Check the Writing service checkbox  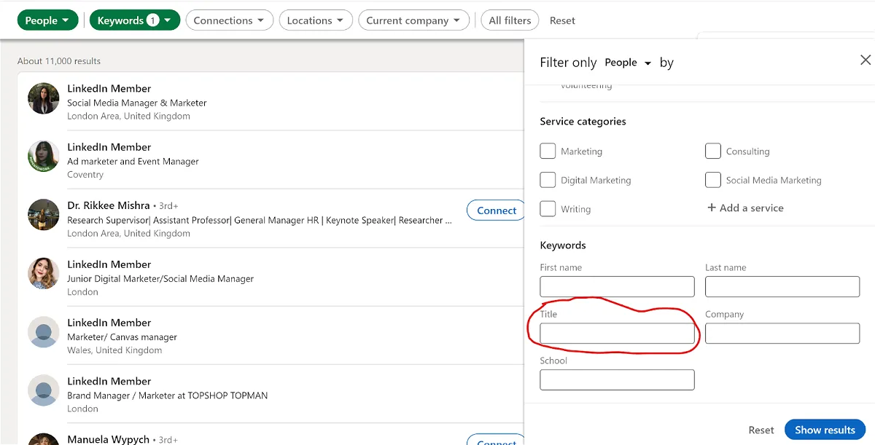[x=548, y=208]
